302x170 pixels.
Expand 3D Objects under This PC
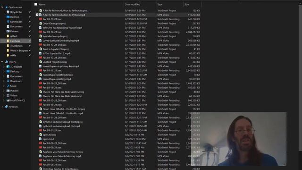click(x=4, y=67)
